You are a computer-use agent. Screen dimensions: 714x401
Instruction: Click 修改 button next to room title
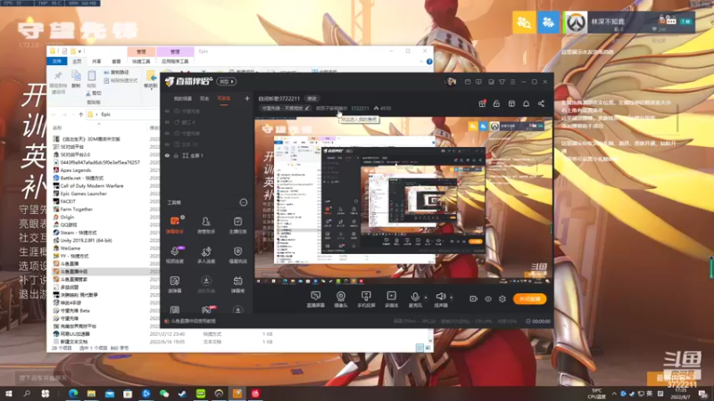click(311, 98)
